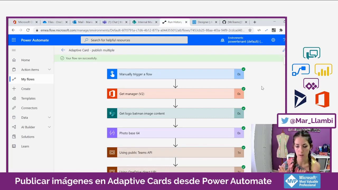Click the 1s duration on public Teams API

click(x=239, y=153)
